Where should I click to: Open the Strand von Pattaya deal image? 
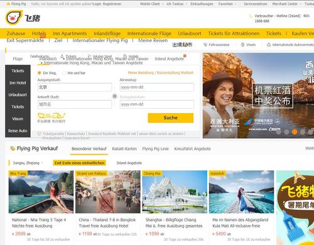click(x=108, y=192)
